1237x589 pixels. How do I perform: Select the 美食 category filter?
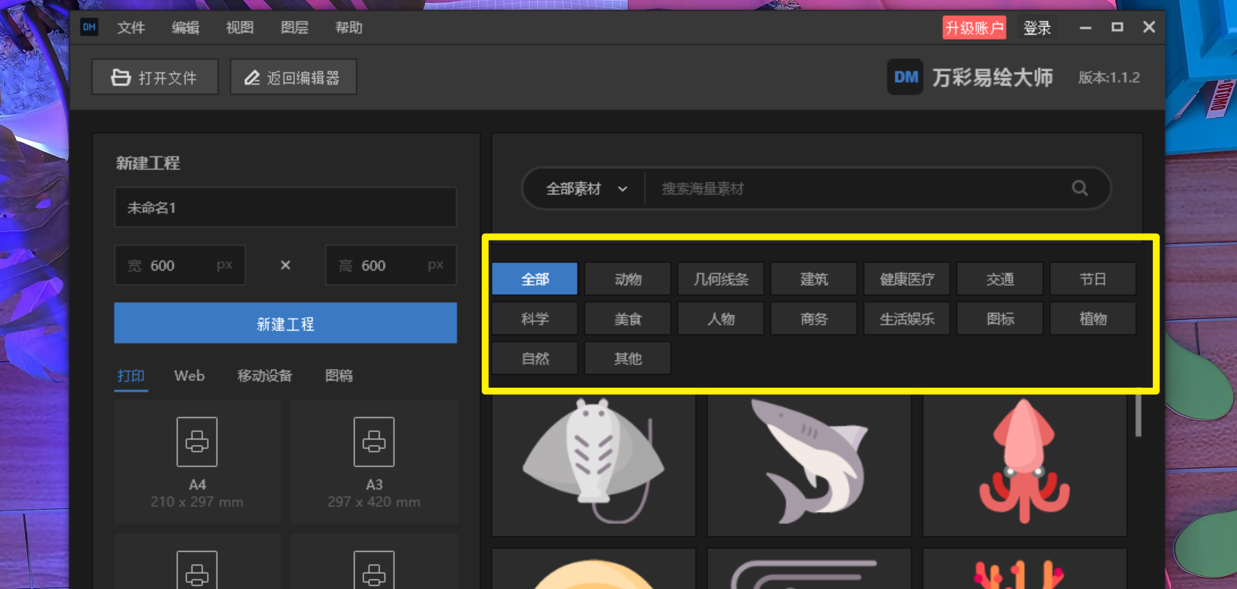click(628, 319)
